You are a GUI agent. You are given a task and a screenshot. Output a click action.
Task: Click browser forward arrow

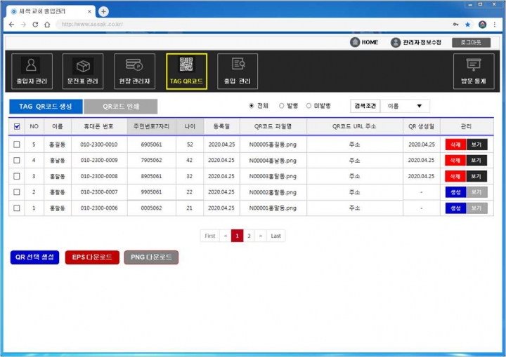tap(23, 25)
